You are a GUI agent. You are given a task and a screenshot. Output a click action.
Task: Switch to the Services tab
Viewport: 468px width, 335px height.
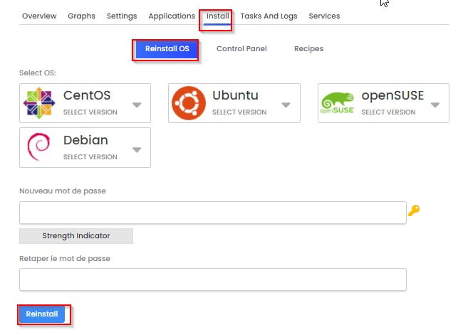[324, 16]
